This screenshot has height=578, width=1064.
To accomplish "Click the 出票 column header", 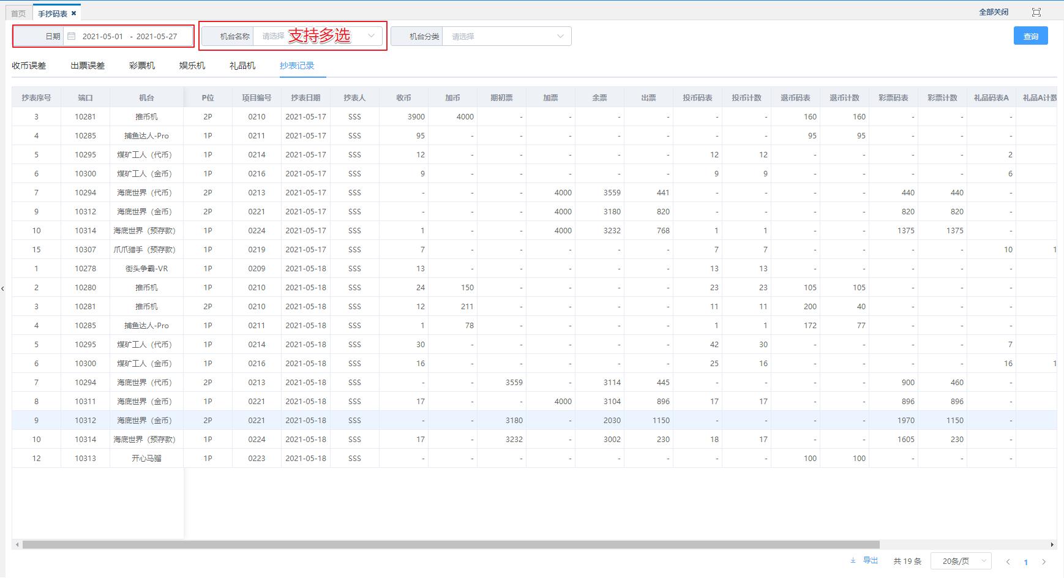I will (648, 97).
